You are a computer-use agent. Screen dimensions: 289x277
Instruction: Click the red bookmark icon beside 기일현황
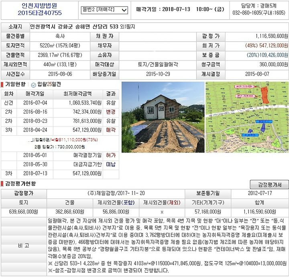(x=2, y=85)
